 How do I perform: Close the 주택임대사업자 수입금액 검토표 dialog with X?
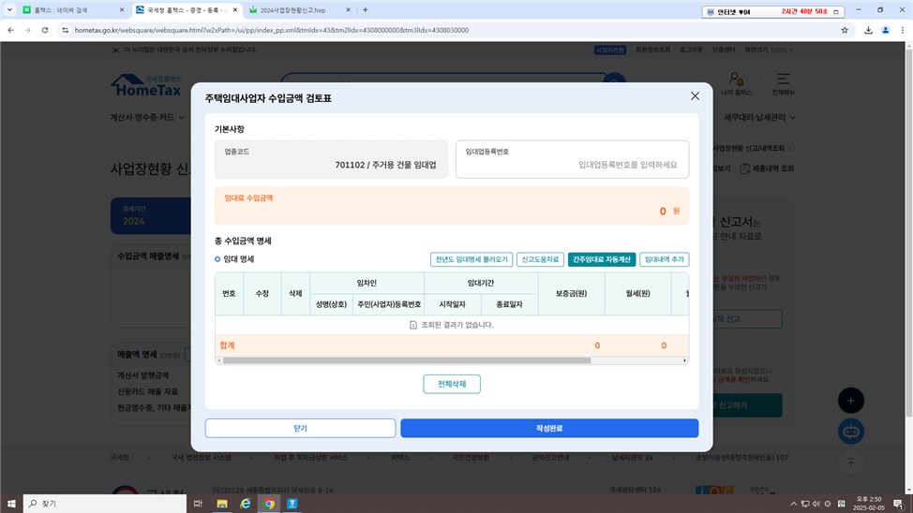pyautogui.click(x=695, y=96)
